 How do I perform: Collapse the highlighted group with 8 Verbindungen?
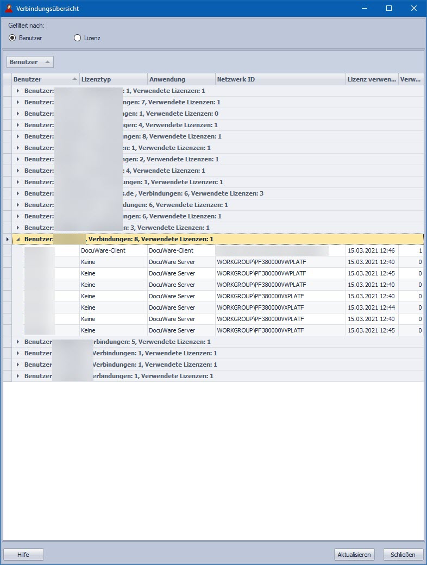pos(18,239)
